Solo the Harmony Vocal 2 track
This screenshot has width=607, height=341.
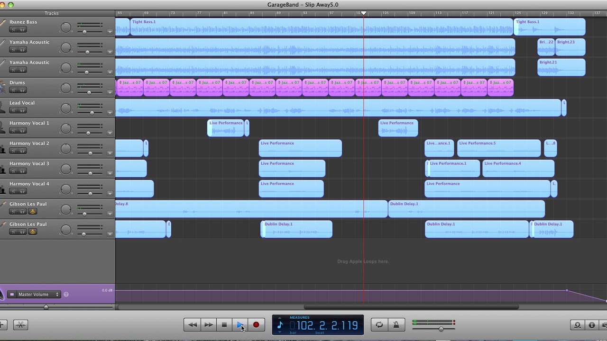click(x=22, y=151)
